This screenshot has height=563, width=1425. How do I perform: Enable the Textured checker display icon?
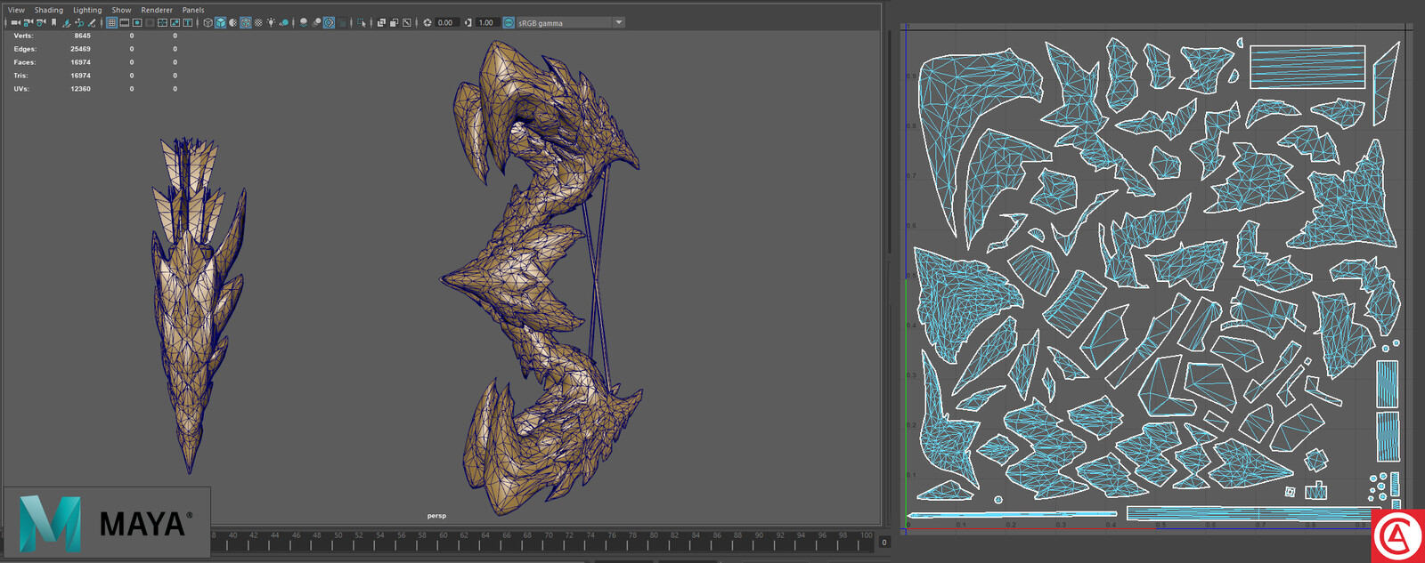click(258, 22)
